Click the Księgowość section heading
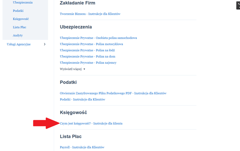Image resolution: width=240 pixels, height=151 pixels. (x=73, y=112)
